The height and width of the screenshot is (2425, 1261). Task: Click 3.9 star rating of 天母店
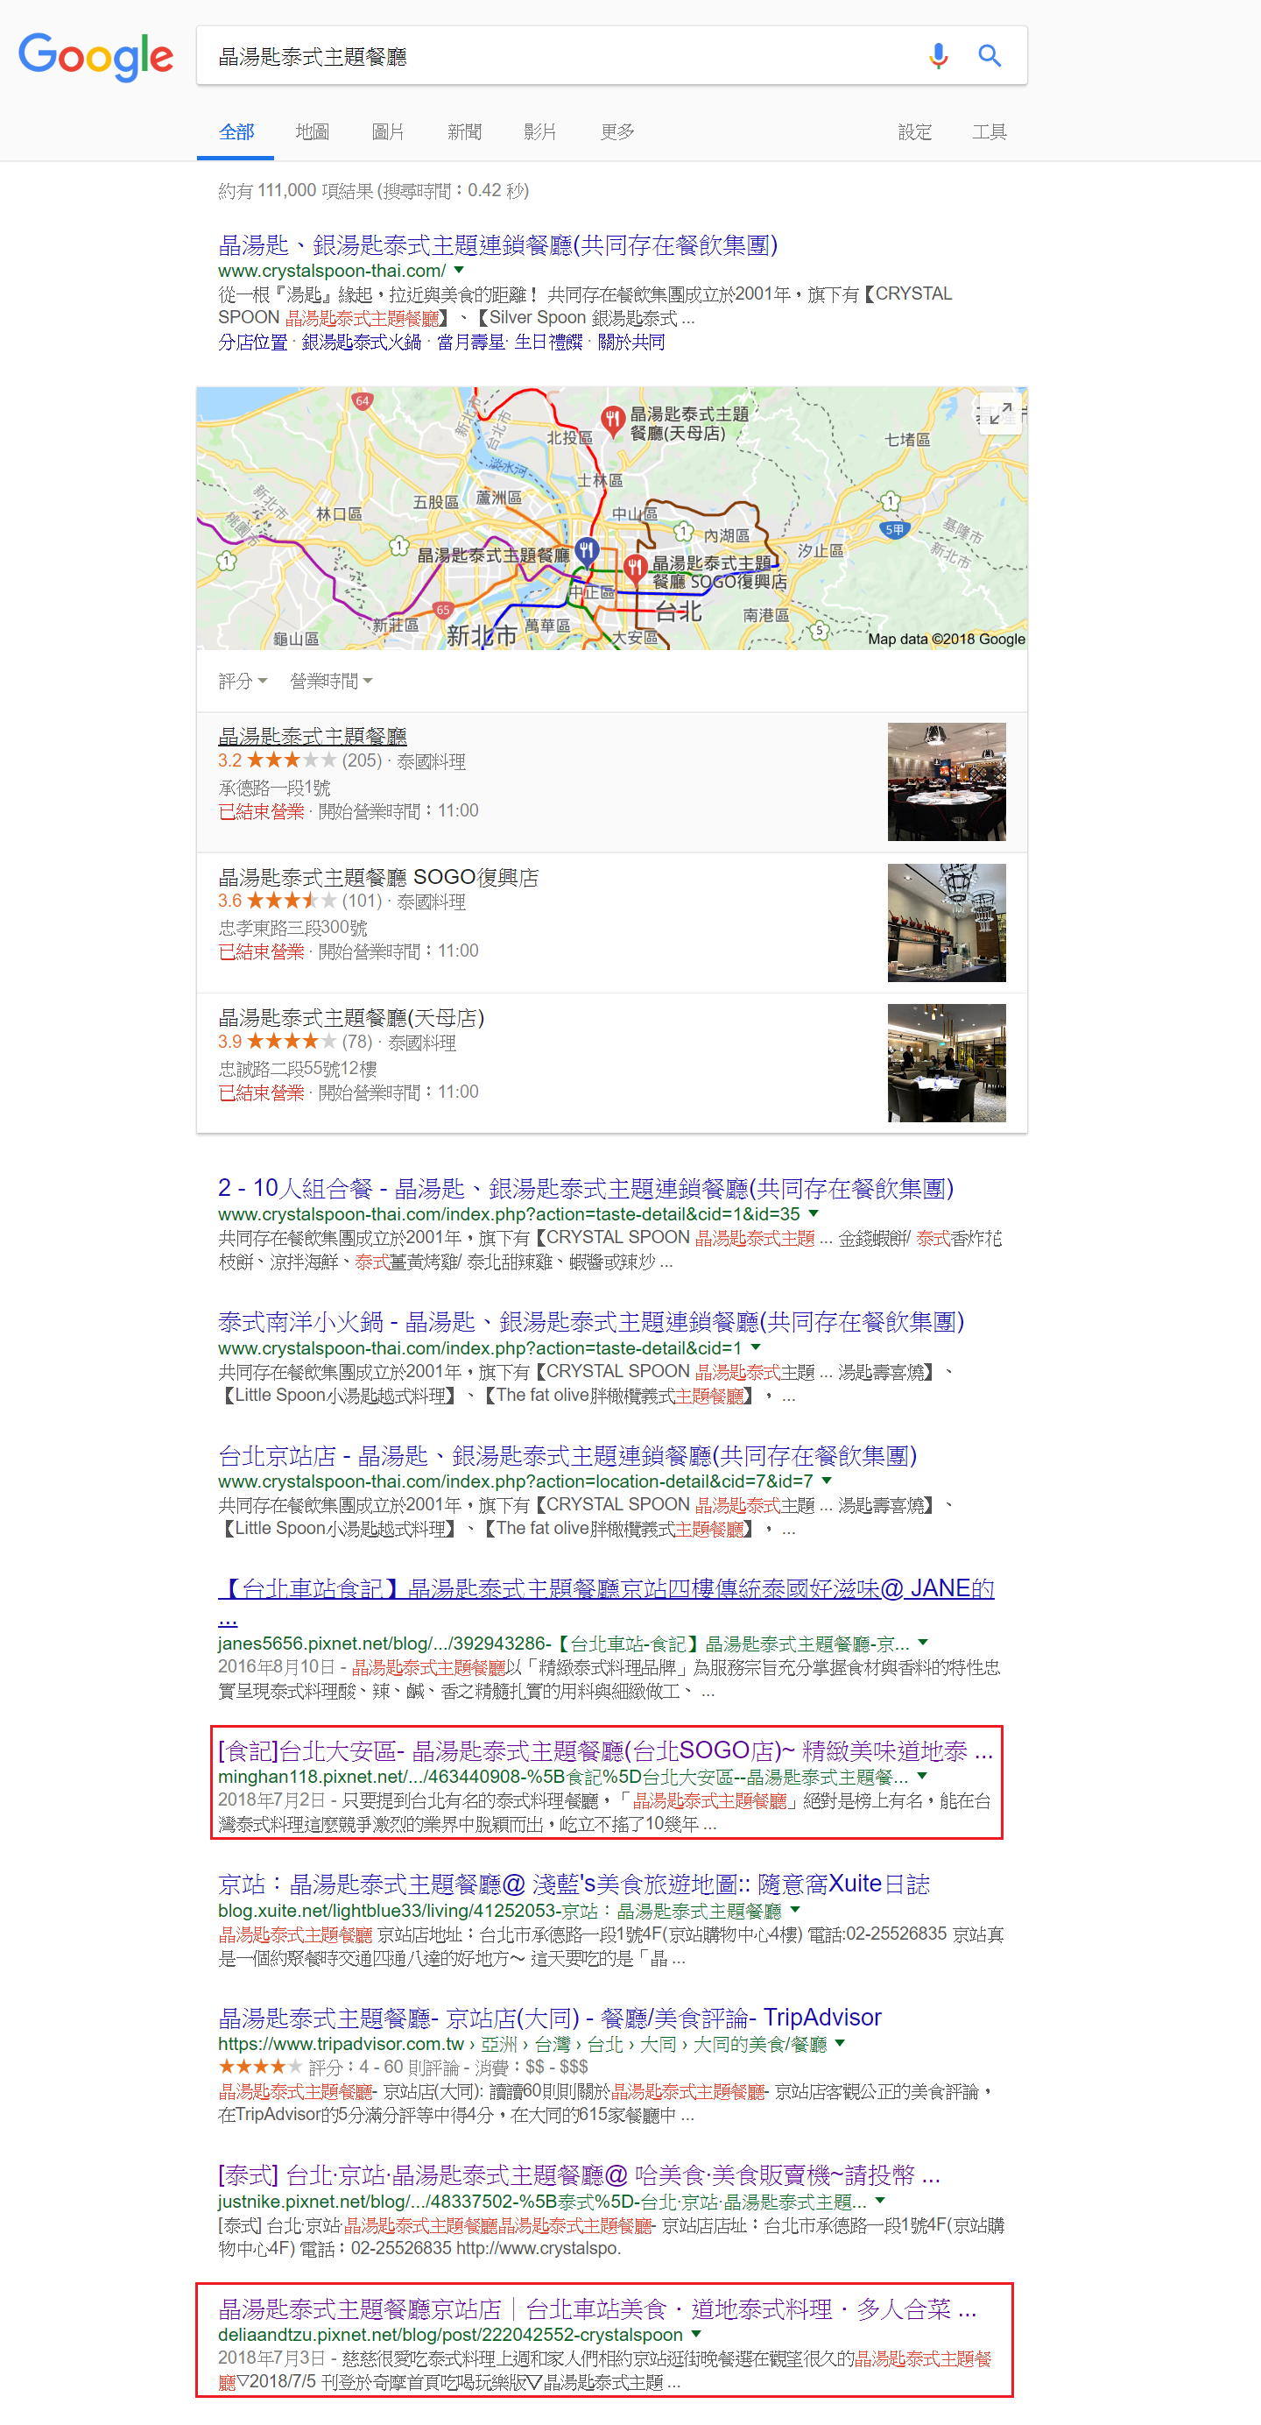(x=290, y=1041)
